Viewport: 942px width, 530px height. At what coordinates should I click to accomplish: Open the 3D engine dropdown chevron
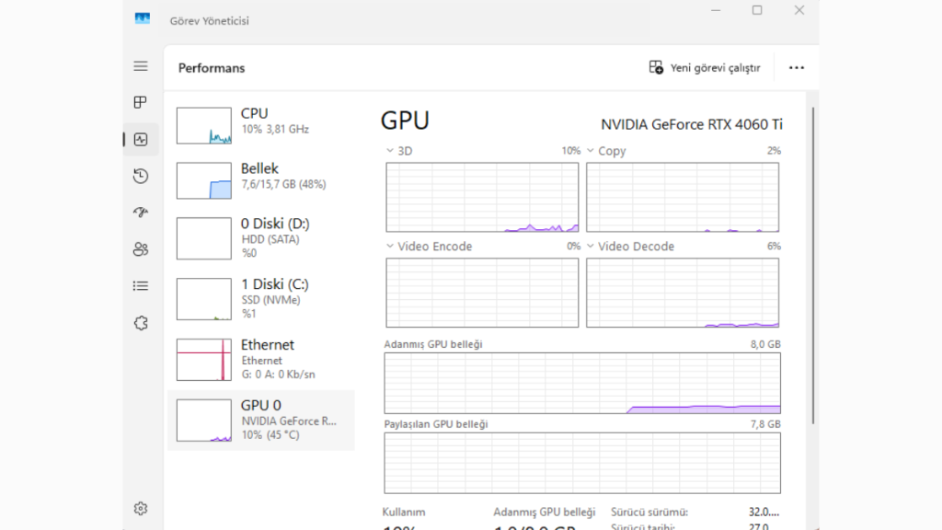390,151
